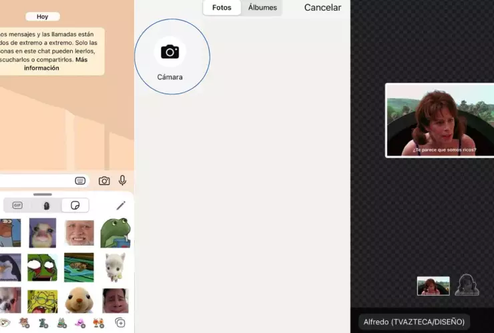
Task: Switch to the GIF tab
Action: [x=17, y=206]
